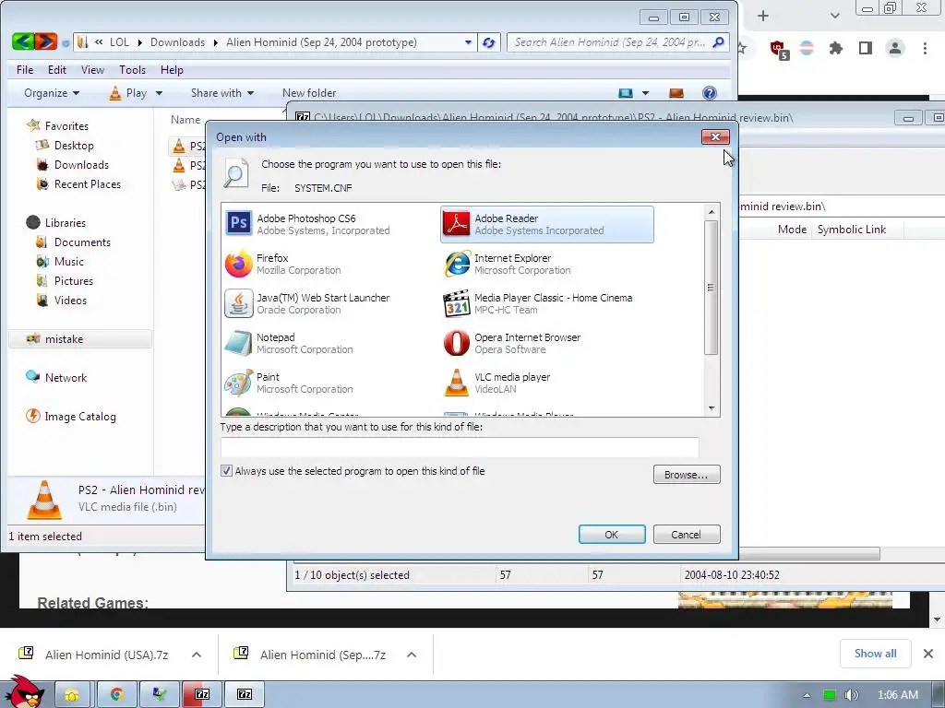The height and width of the screenshot is (708, 945).
Task: Click the change view icon in Explorer
Action: point(626,93)
